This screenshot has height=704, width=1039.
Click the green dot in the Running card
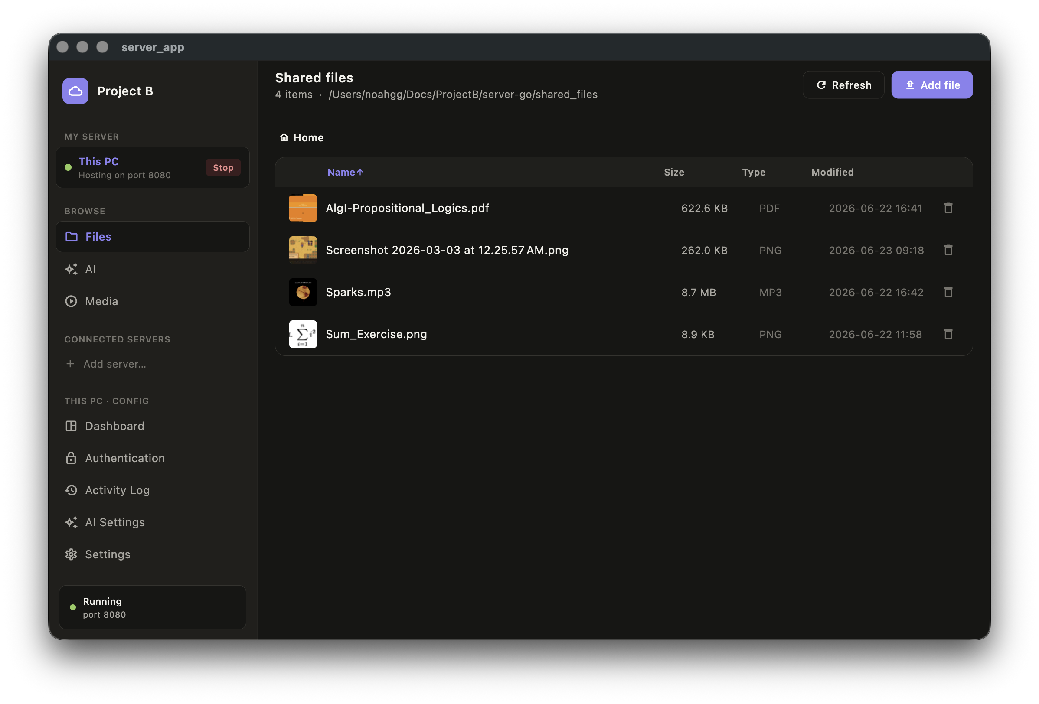click(x=72, y=607)
